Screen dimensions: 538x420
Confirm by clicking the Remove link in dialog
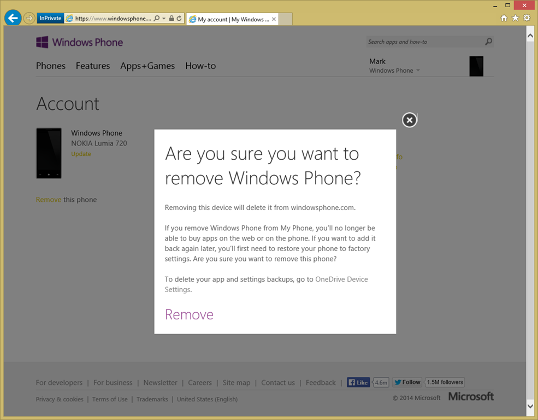coord(189,314)
